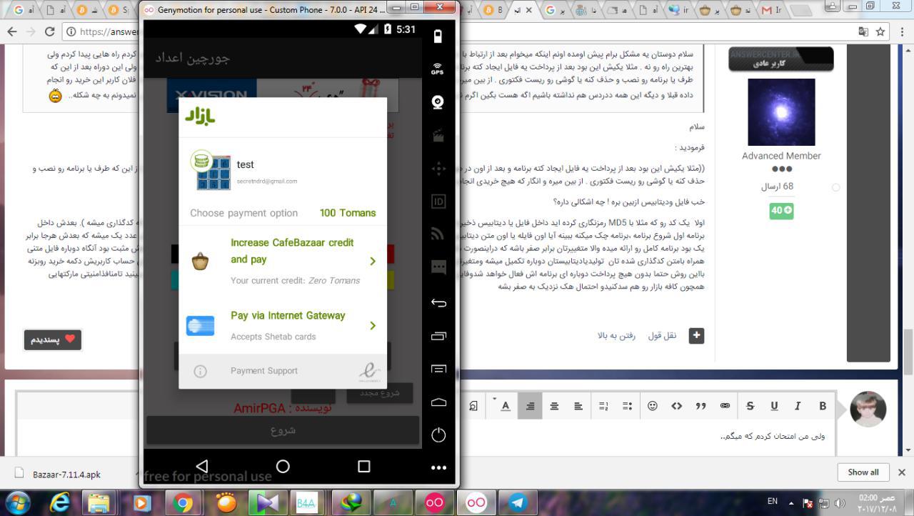914x516 pixels.
Task: Open GPS widget in Genymotion sidebar
Action: [x=438, y=69]
